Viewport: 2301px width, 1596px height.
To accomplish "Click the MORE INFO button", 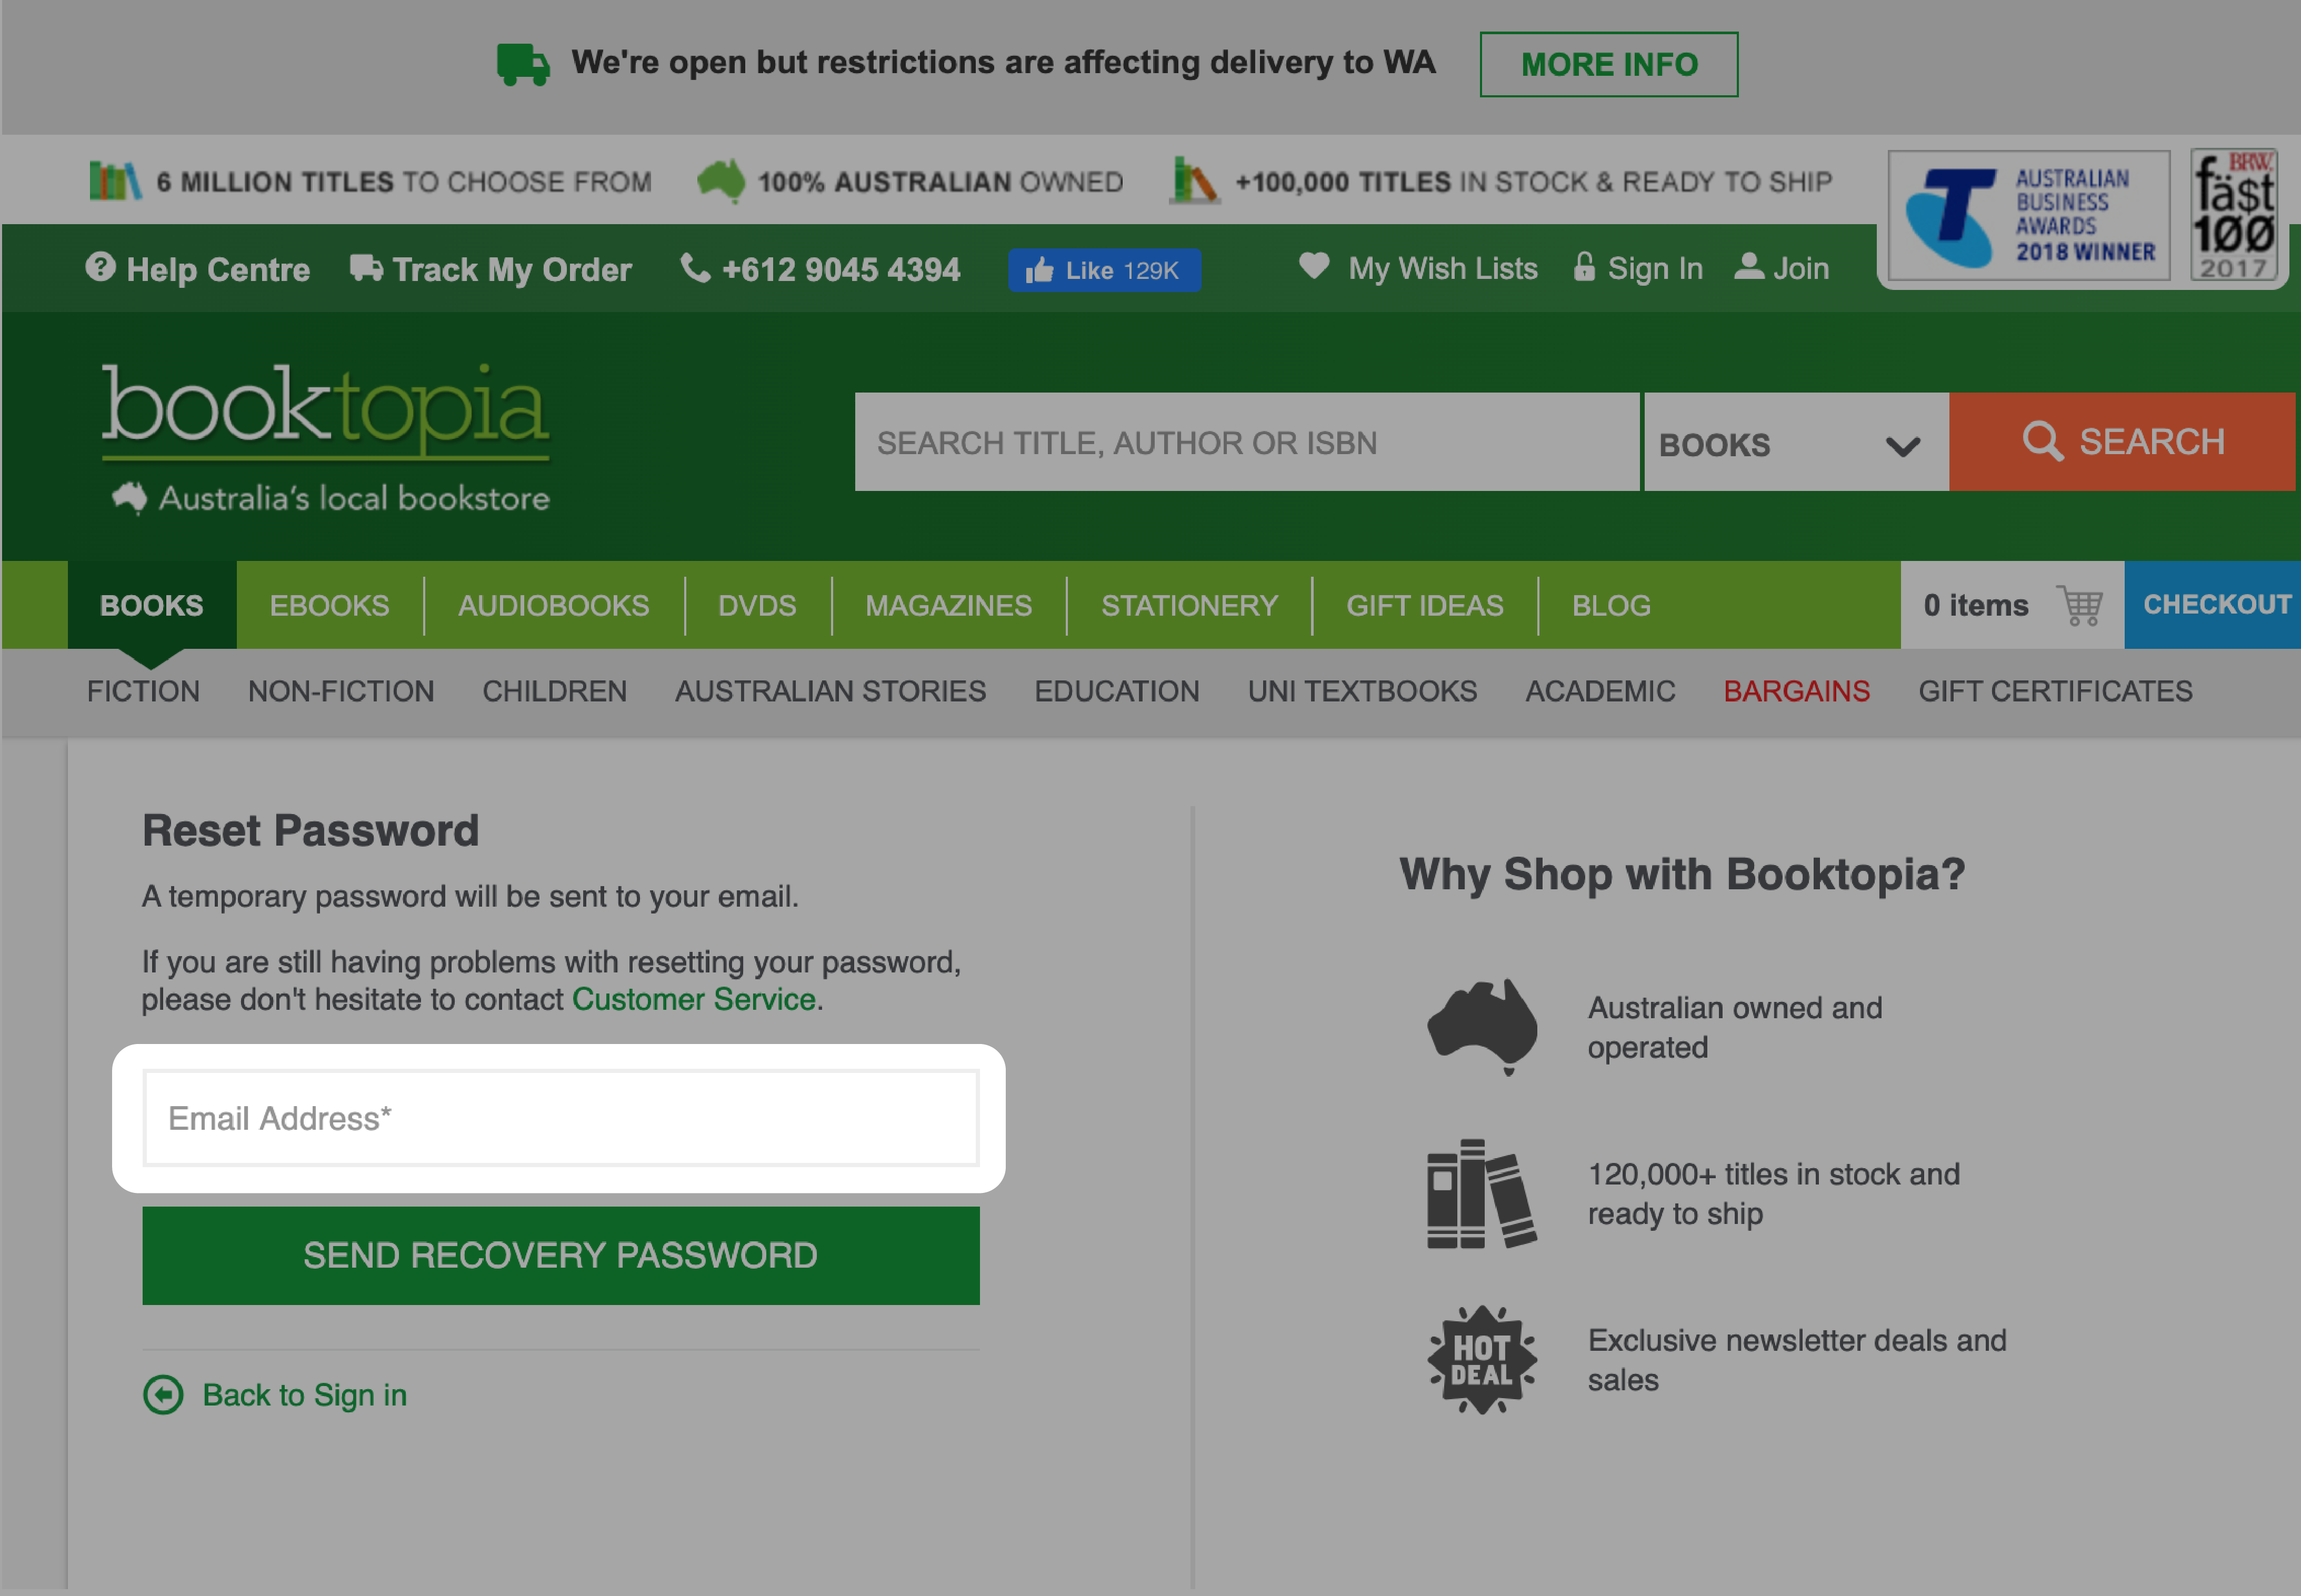I will (x=1608, y=64).
